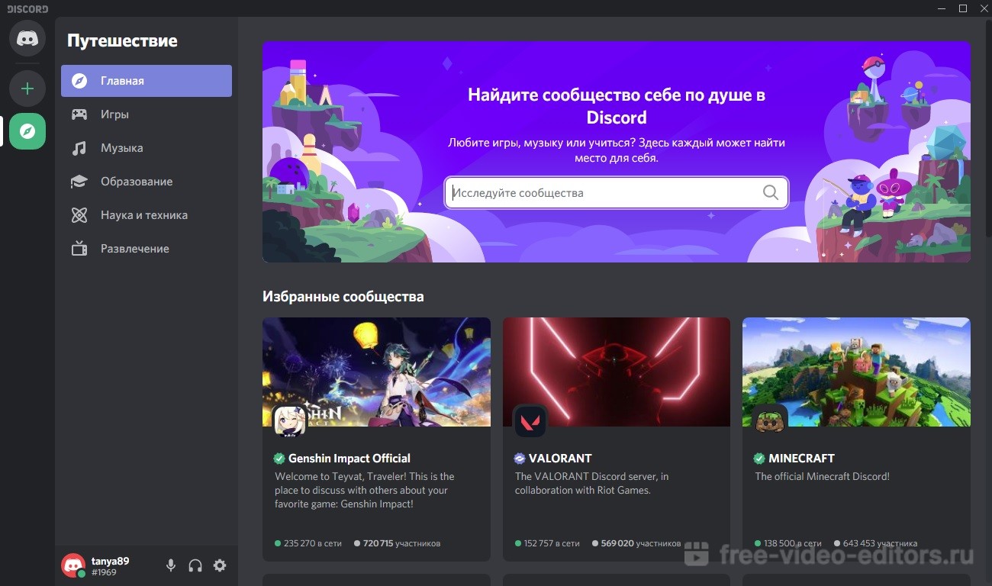Click VALORANT server title
Image resolution: width=992 pixels, height=586 pixels.
click(x=560, y=459)
